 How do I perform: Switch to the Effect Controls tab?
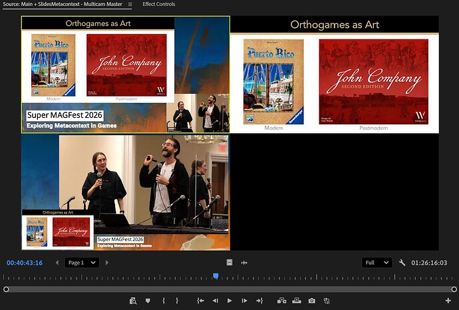tap(159, 4)
